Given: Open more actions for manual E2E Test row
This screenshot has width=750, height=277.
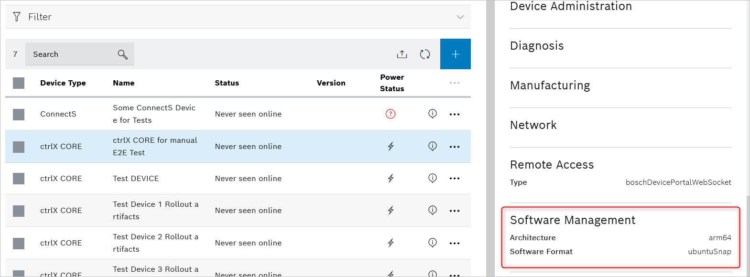Looking at the screenshot, I should pyautogui.click(x=455, y=147).
